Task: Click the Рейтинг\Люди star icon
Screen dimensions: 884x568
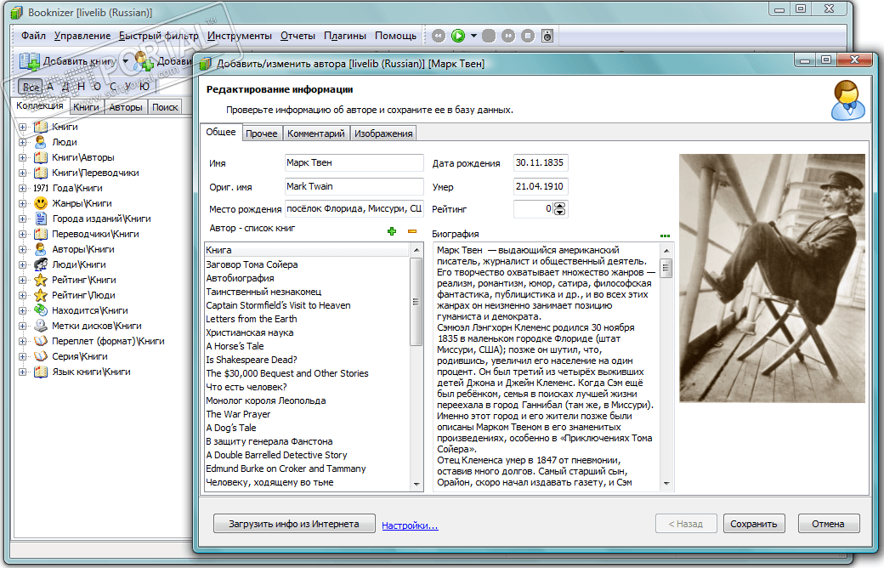Action: click(x=41, y=295)
